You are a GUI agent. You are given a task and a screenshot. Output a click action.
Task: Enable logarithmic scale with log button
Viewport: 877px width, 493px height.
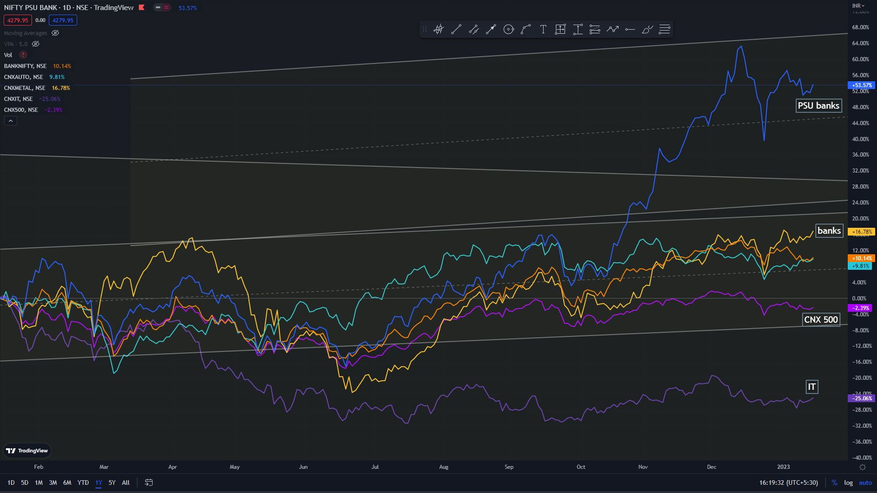click(848, 482)
